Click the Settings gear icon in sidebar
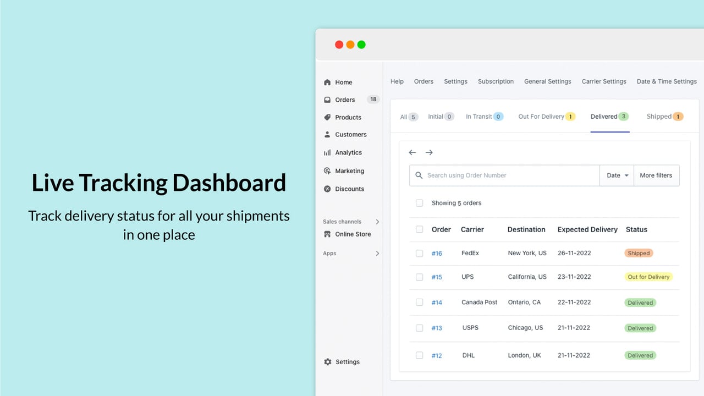Screen dimensions: 704x396 [x=328, y=362]
